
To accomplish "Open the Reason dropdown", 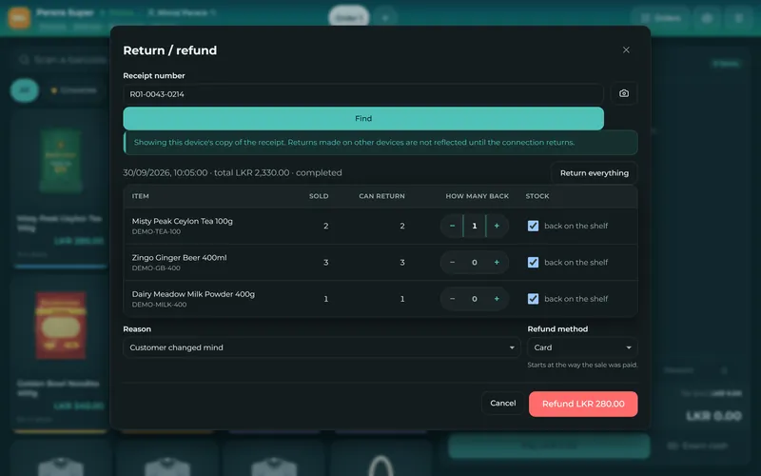I will 322,347.
